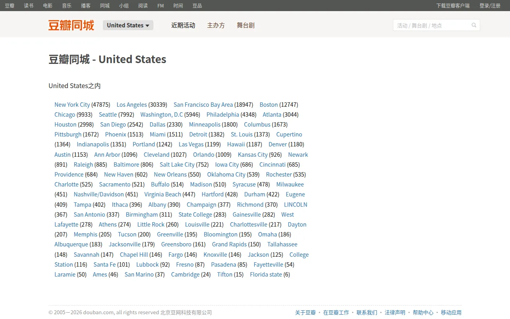This screenshot has width=510, height=319.
Task: Select 同城 in the top bar
Action: pos(105,6)
